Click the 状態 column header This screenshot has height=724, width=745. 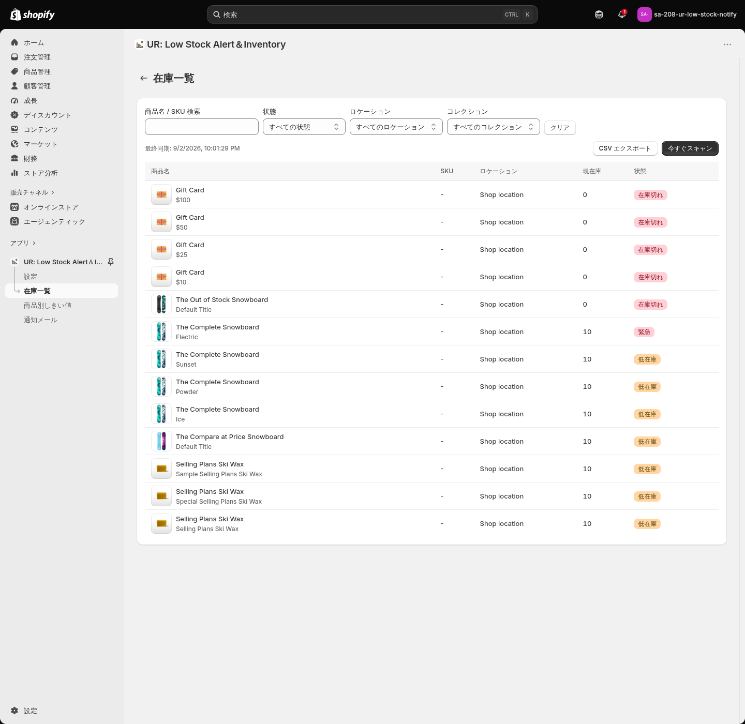coord(640,171)
